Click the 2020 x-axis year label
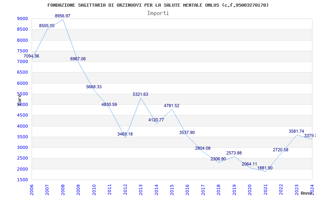Viewport: 316px width, 197px height. 250,190
